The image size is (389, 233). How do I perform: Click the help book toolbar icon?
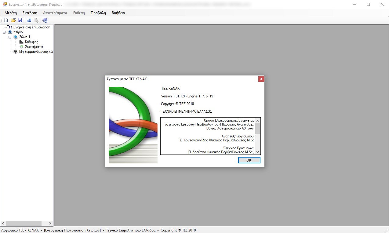pos(45,20)
